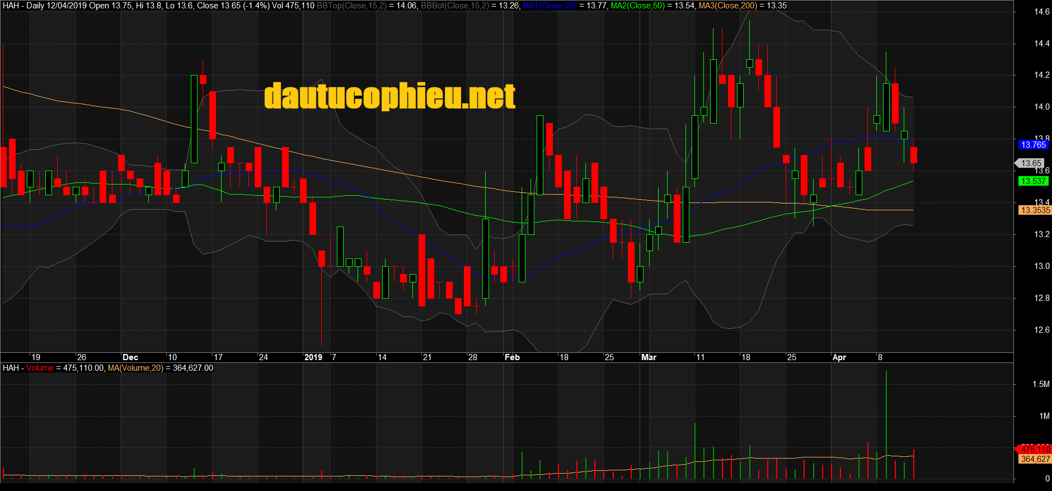Screen dimensions: 1052x491
Task: Click the Feb month marker on date axis
Action: coord(512,357)
